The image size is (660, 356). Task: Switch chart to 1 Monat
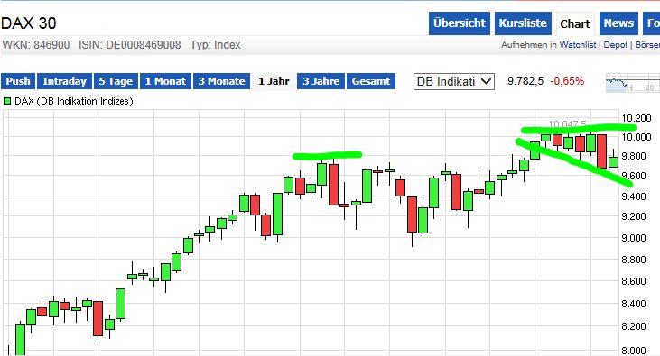pyautogui.click(x=165, y=81)
